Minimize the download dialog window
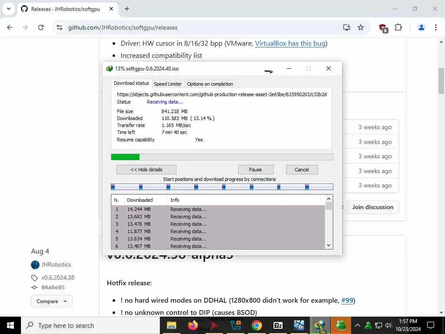The image size is (445, 334). [x=289, y=68]
